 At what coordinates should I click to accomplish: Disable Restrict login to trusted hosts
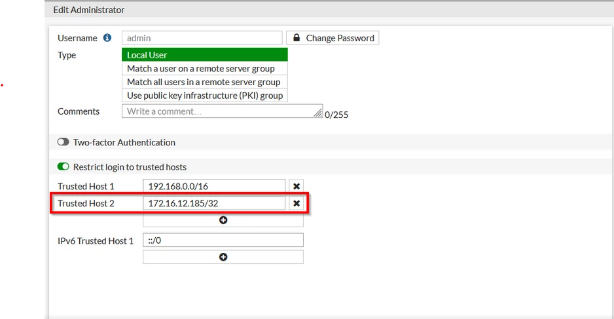point(63,166)
